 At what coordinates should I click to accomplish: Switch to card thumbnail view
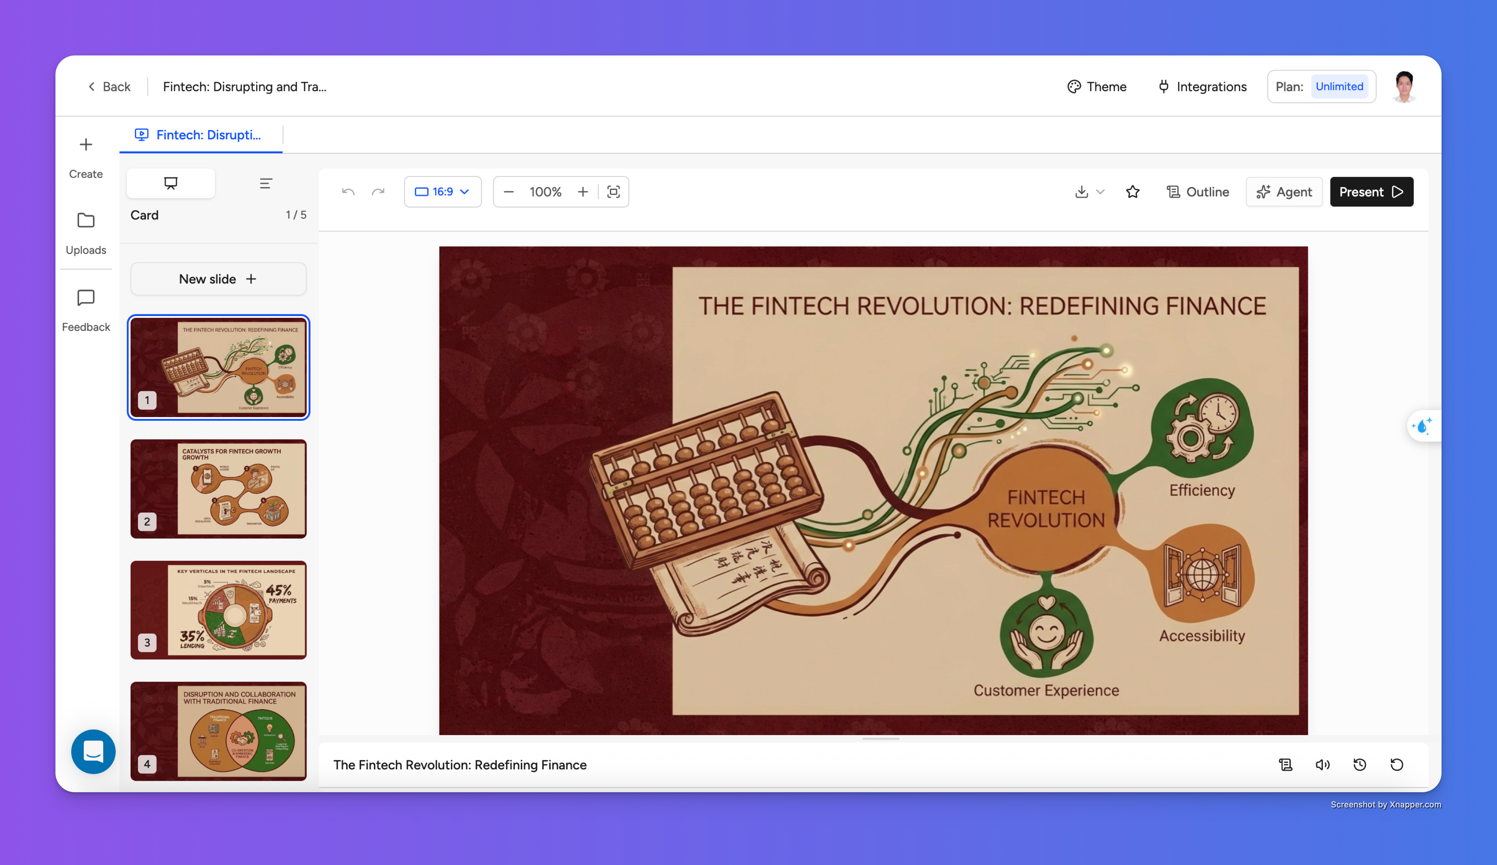click(170, 183)
